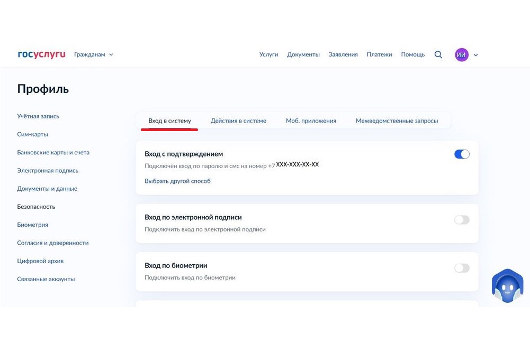Switch to Действия в системе tab
The height and width of the screenshot is (353, 530).
(x=238, y=120)
